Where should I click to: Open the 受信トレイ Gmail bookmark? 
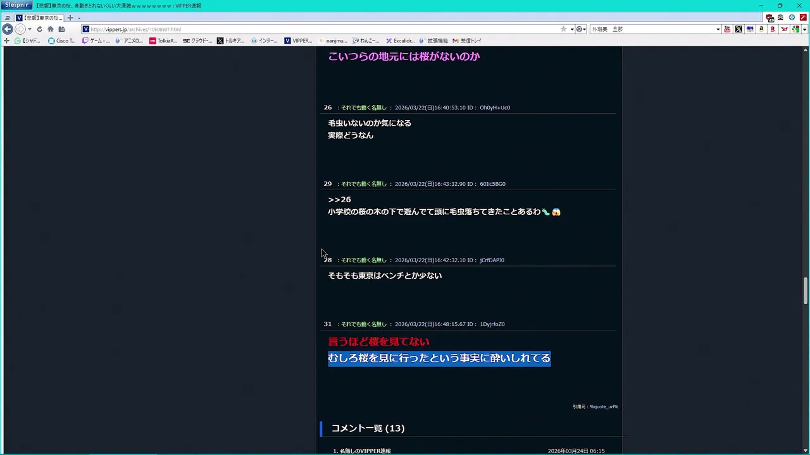point(467,40)
